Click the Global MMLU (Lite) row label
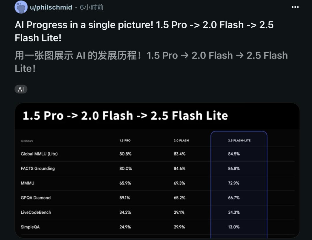312x240 pixels. pos(39,154)
